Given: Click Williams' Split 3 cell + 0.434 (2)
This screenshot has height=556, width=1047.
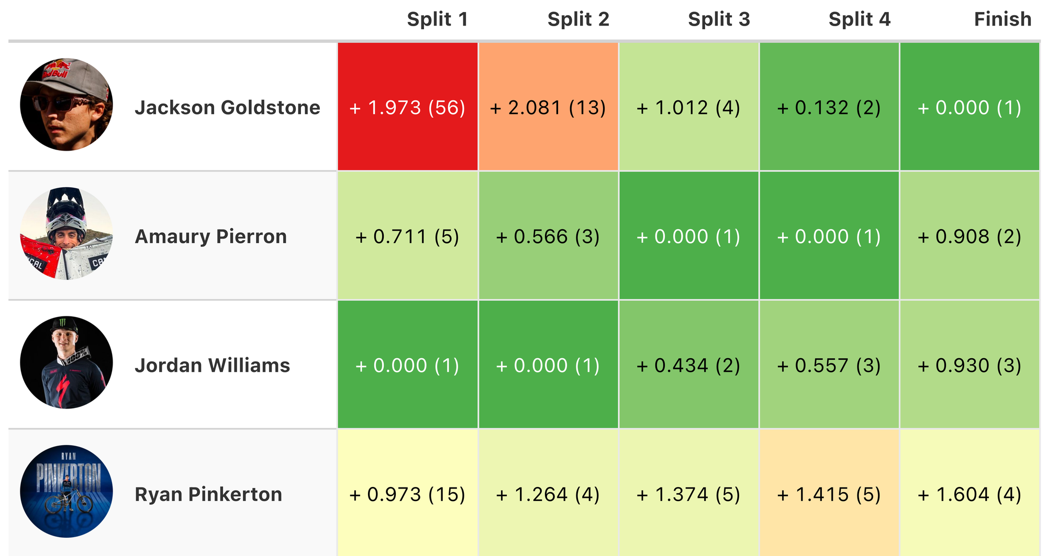Looking at the screenshot, I should (x=688, y=366).
